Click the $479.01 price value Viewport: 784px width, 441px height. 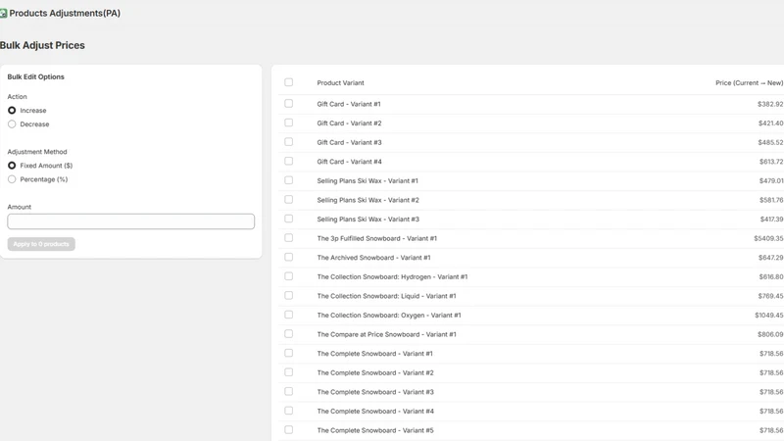point(771,180)
